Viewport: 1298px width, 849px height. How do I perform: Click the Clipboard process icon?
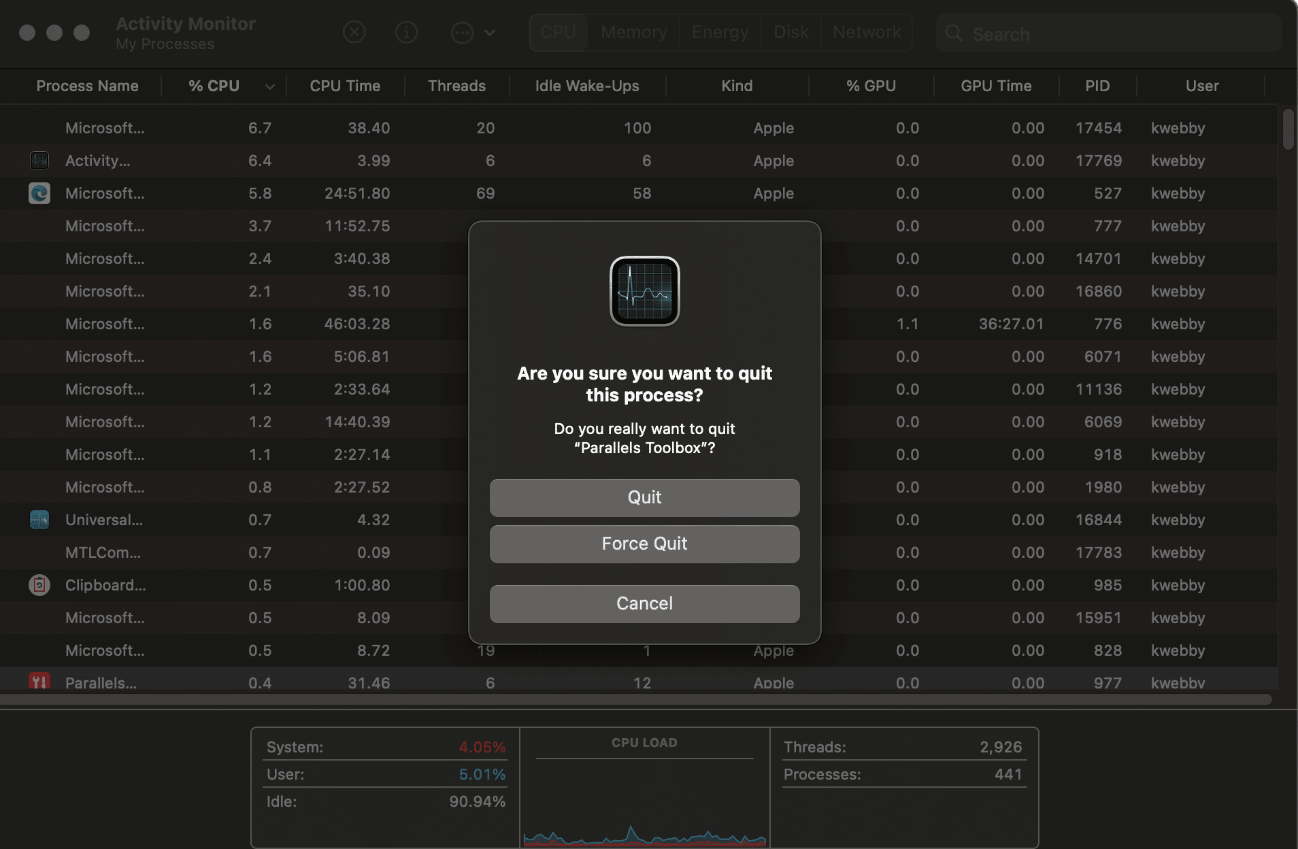[39, 585]
